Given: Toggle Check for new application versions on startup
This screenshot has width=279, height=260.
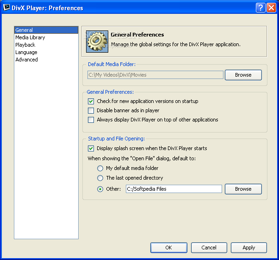Looking at the screenshot, I should [x=91, y=102].
